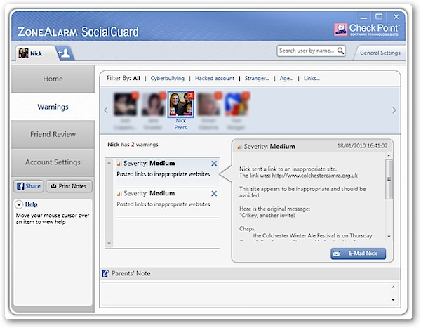Select the first warning's Posted links text
This screenshot has height=328, width=421.
[x=163, y=174]
